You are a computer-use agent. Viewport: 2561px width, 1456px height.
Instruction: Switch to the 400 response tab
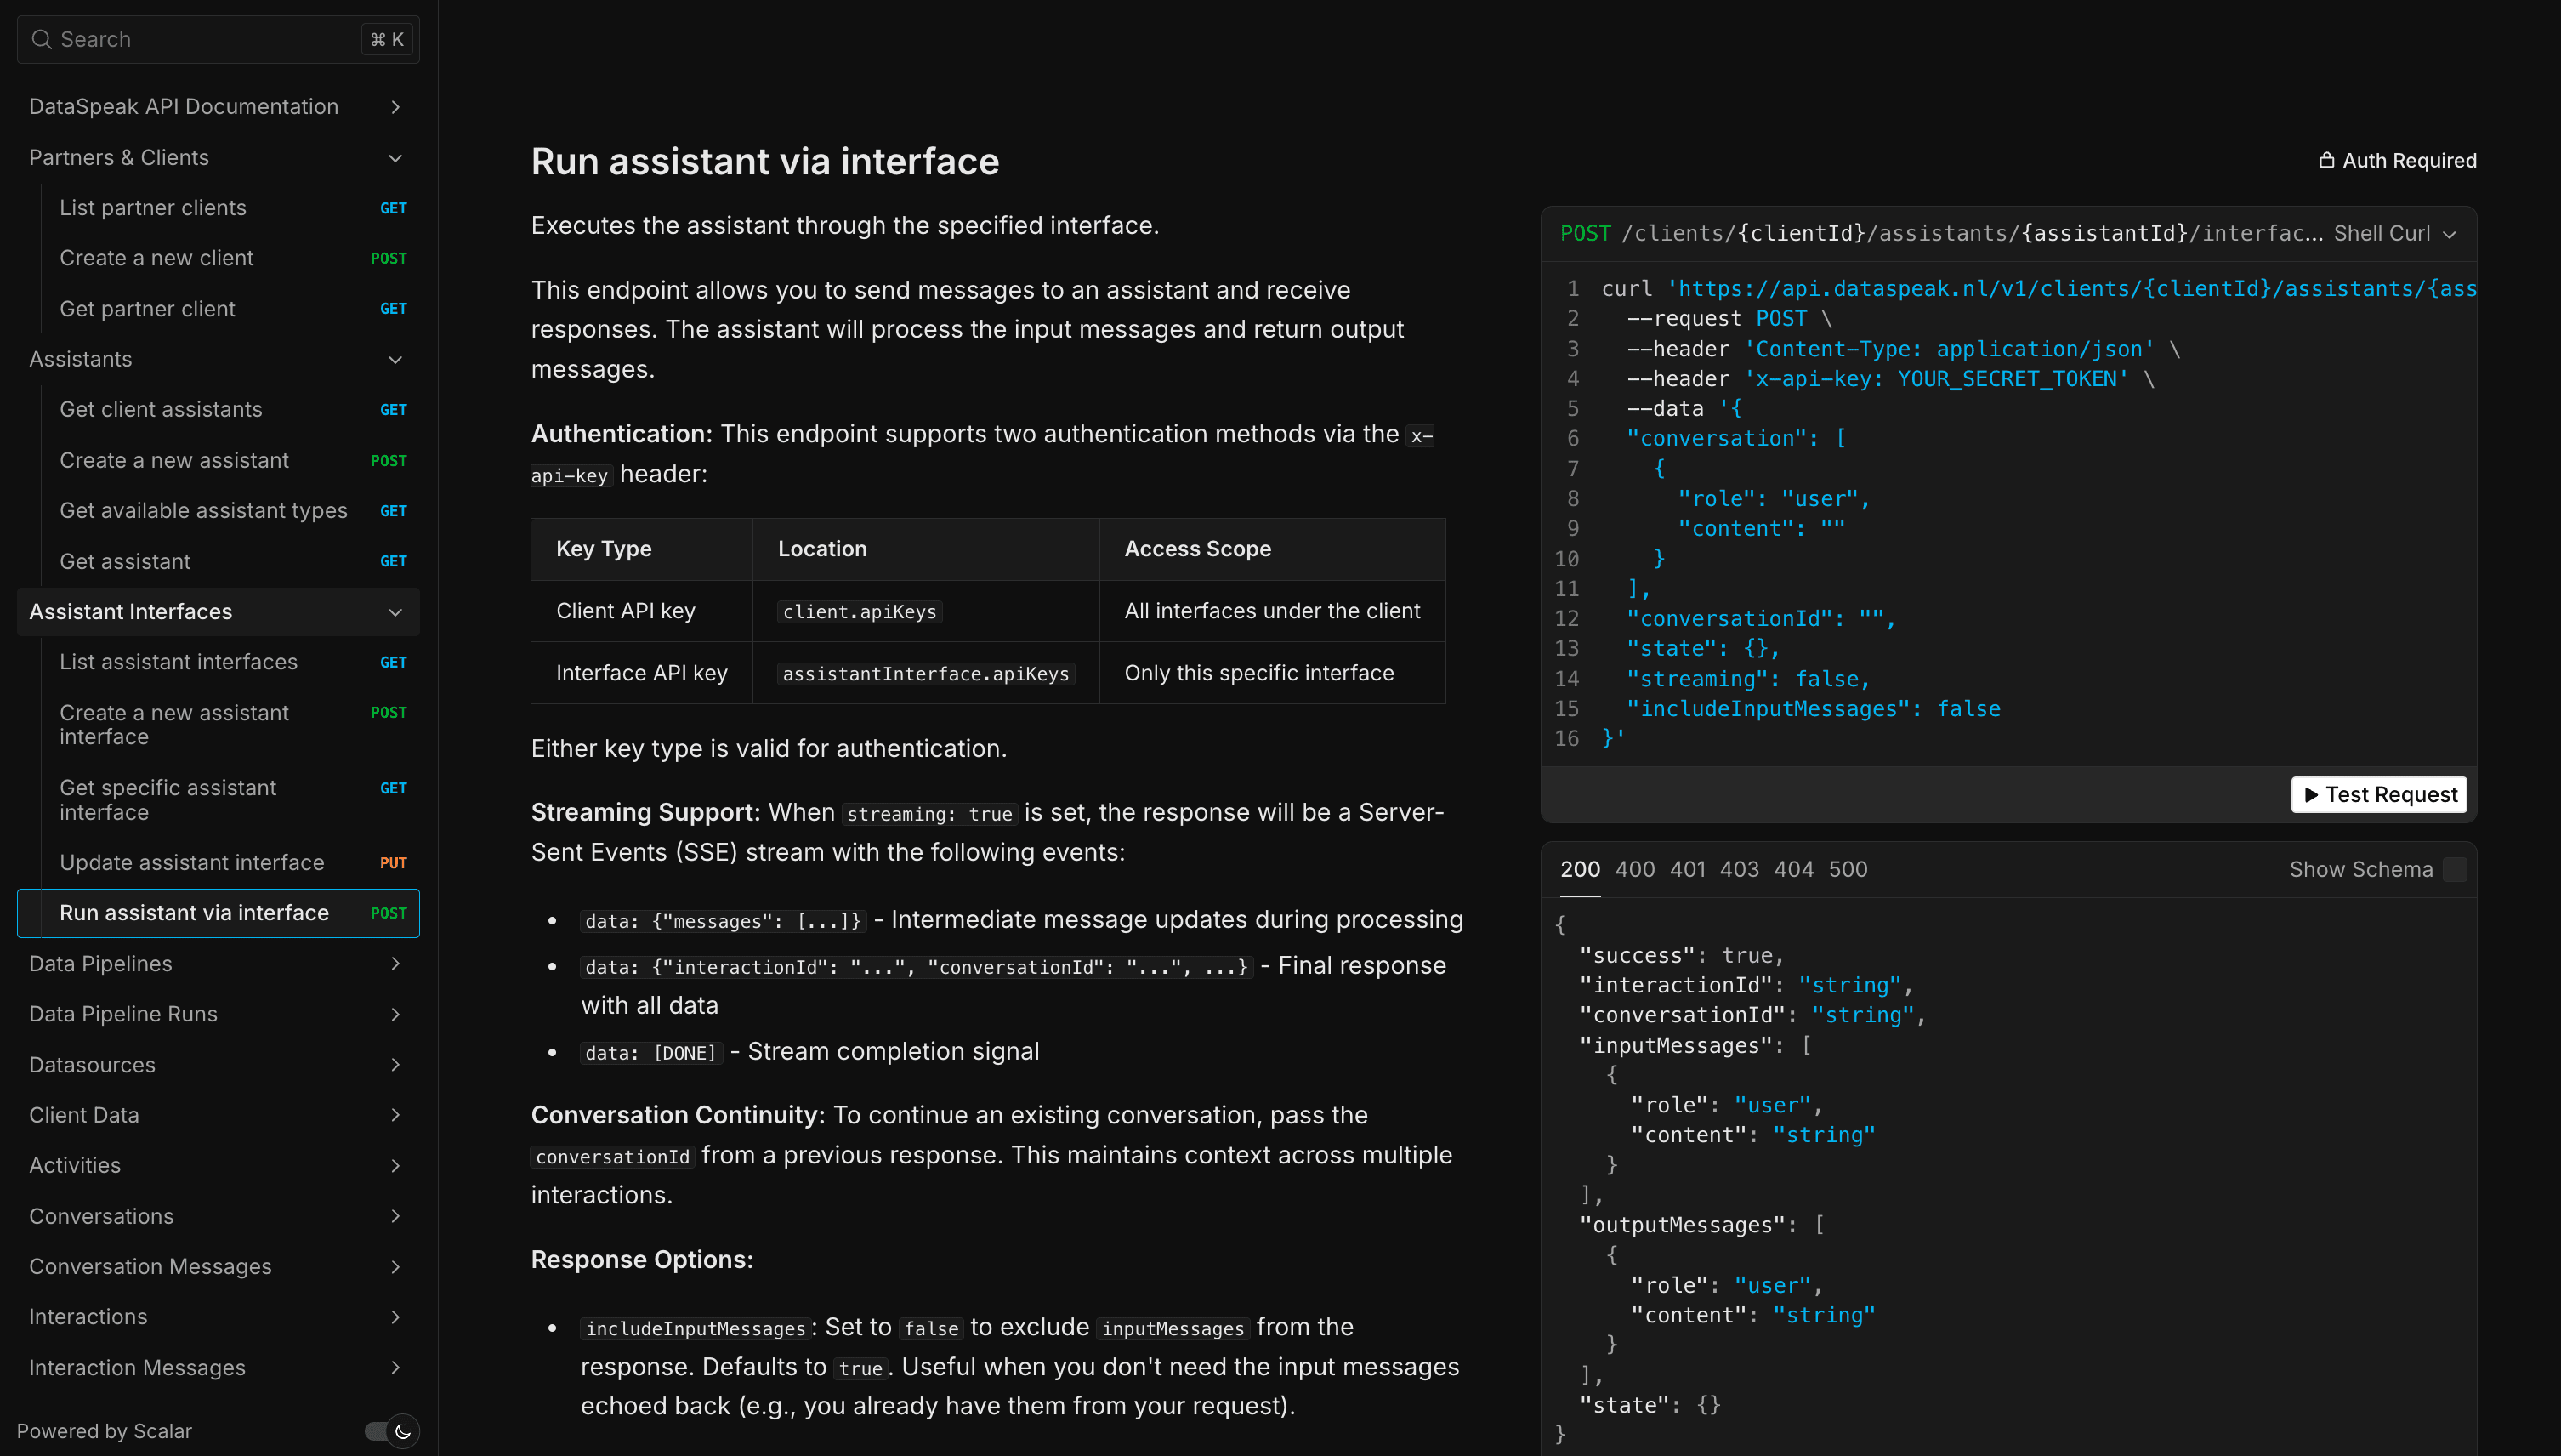coord(1634,869)
